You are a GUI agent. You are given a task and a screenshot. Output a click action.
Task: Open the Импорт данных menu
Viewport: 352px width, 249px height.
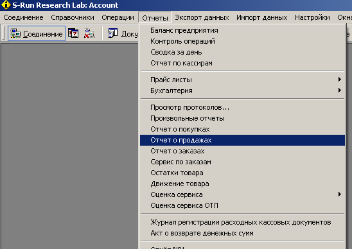coord(262,17)
